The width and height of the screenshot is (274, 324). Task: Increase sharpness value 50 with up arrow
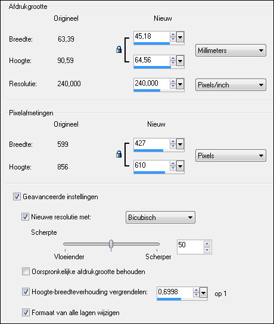pyautogui.click(x=207, y=244)
